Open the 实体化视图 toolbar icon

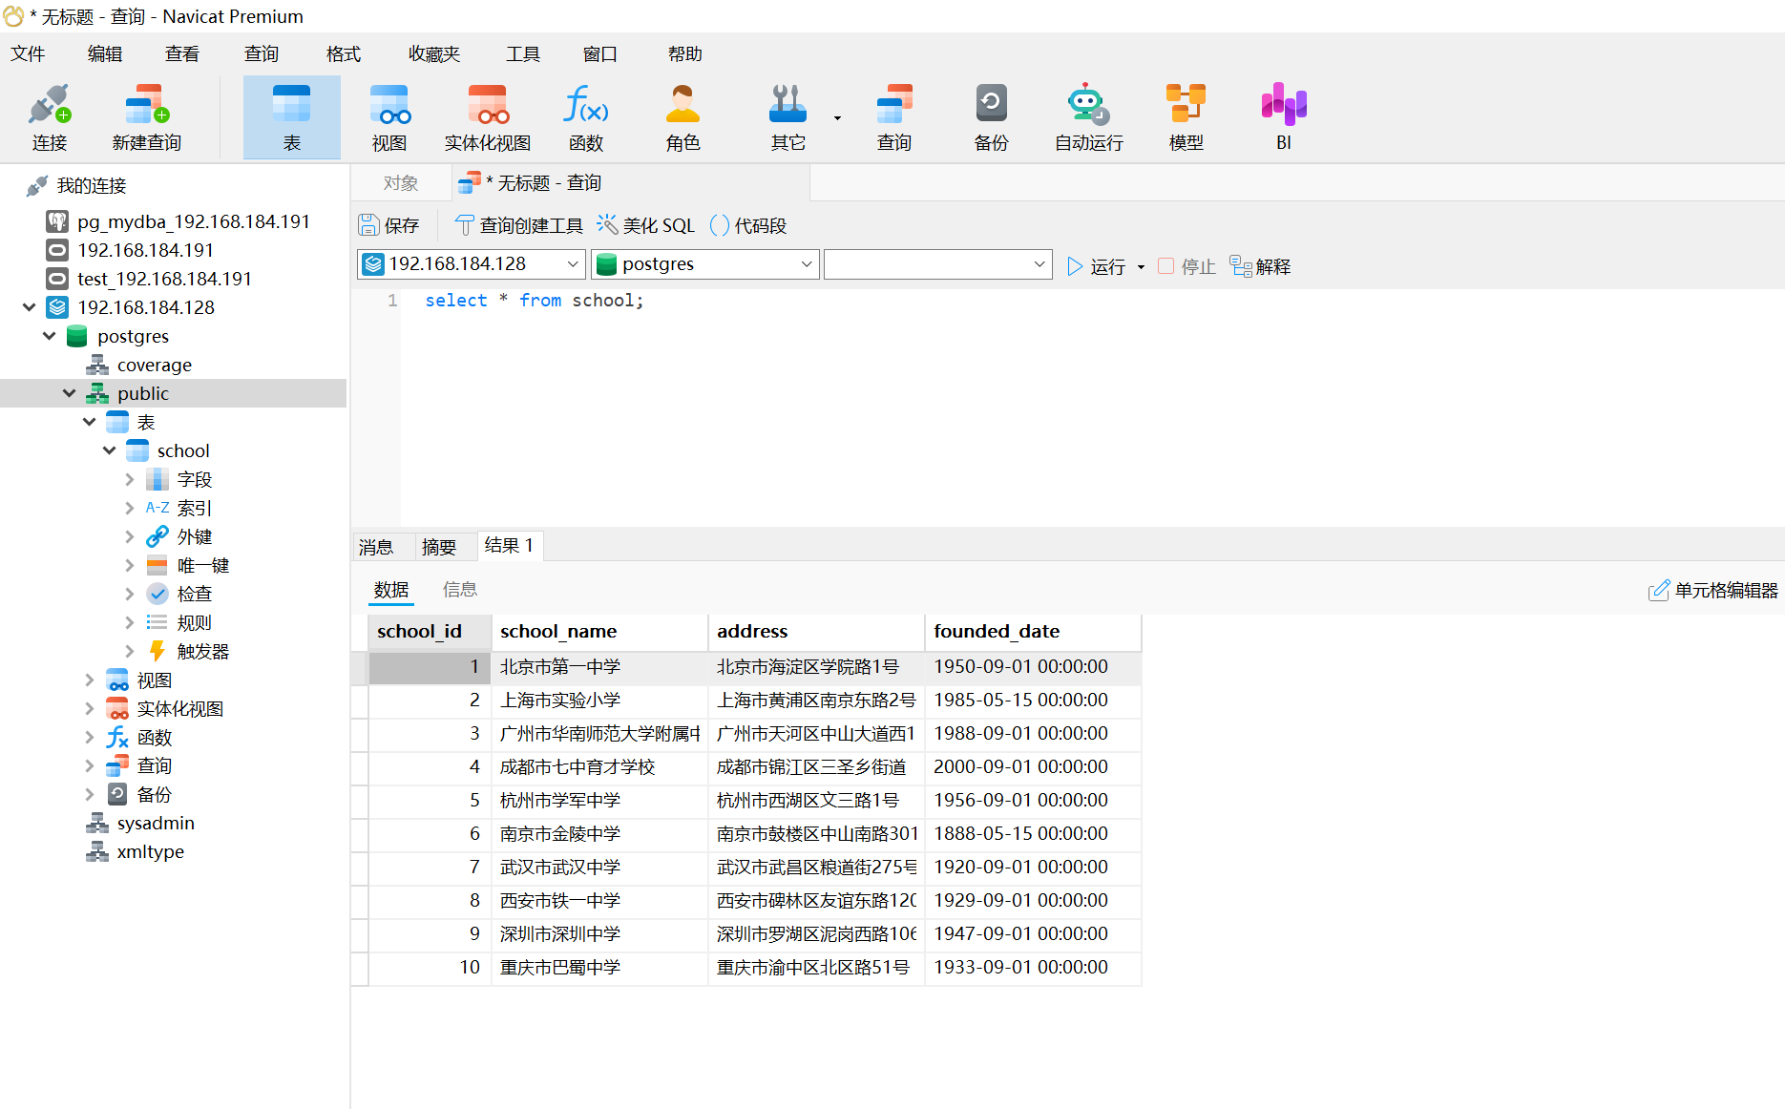click(487, 116)
